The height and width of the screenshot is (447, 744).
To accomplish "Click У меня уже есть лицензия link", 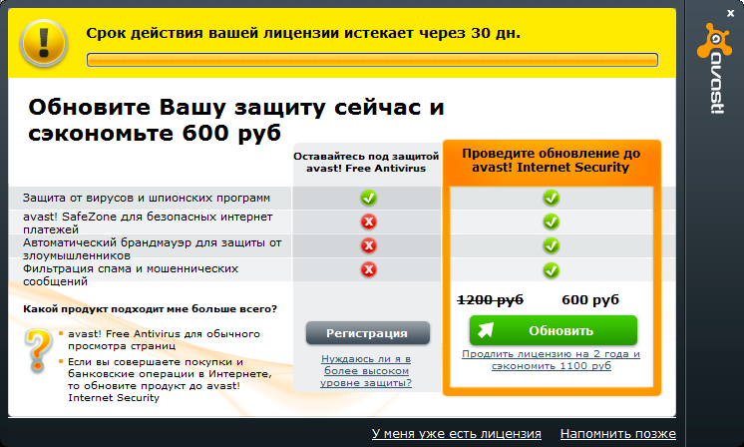I will 457,433.
